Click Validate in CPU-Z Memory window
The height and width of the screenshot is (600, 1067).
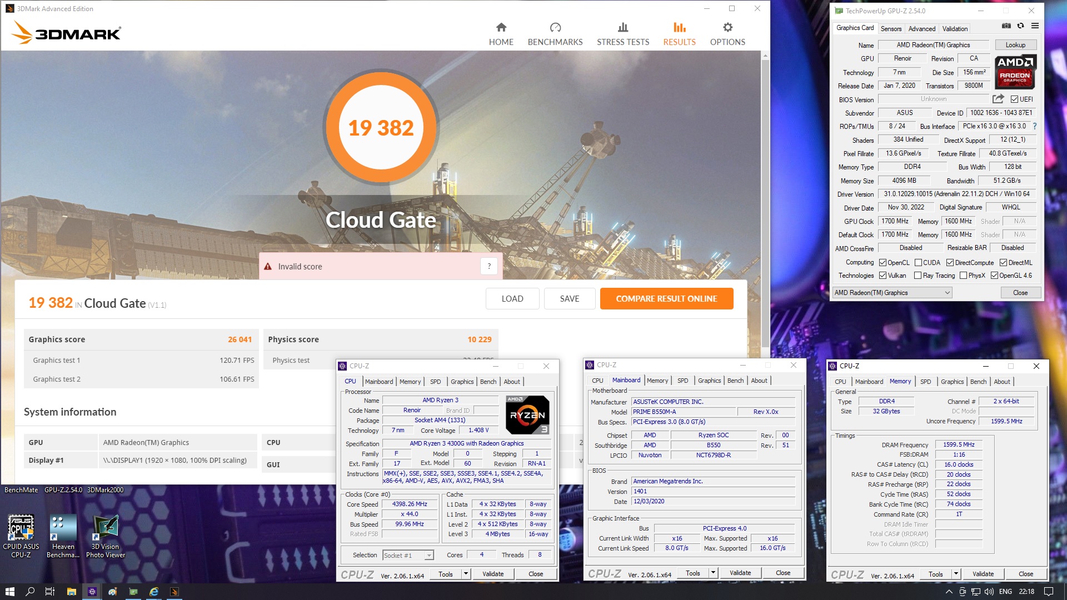(983, 574)
